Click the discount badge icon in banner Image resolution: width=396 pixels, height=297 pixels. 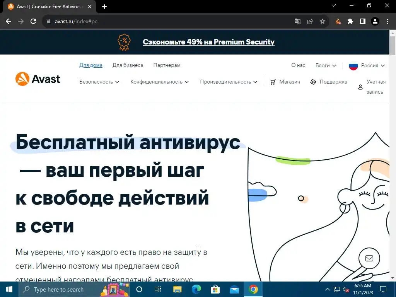click(124, 42)
